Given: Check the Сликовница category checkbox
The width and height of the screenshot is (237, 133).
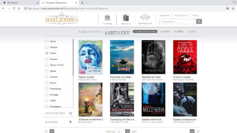Looking at the screenshot, I should 46,89.
